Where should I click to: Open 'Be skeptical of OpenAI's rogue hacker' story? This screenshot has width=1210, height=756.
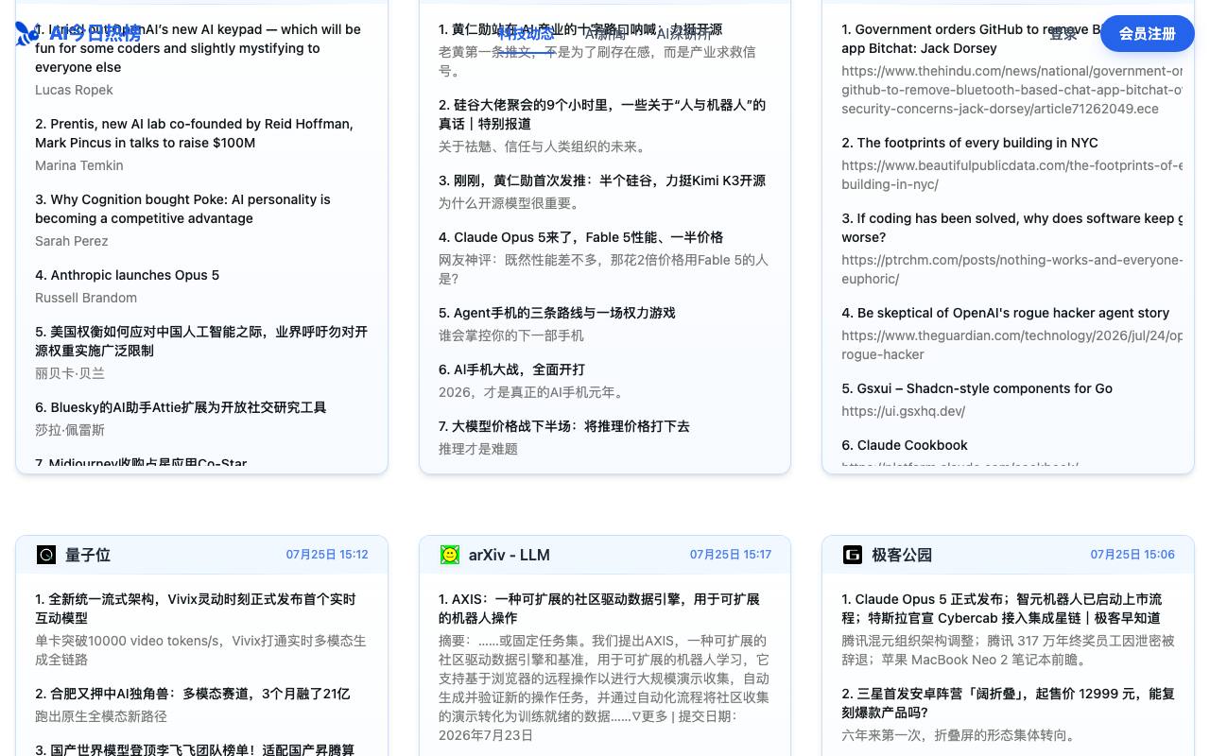(1006, 313)
